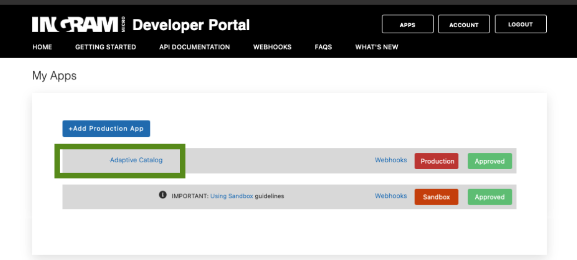
Task: Open the APPS button in header
Action: point(408,24)
